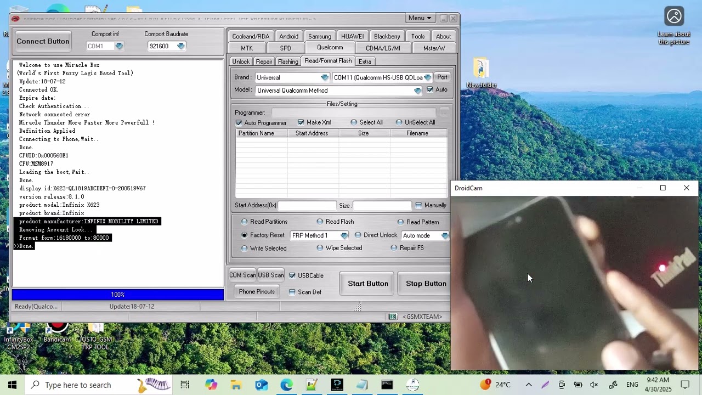Click the COM Scan button
This screenshot has width=702, height=395.
pyautogui.click(x=242, y=275)
